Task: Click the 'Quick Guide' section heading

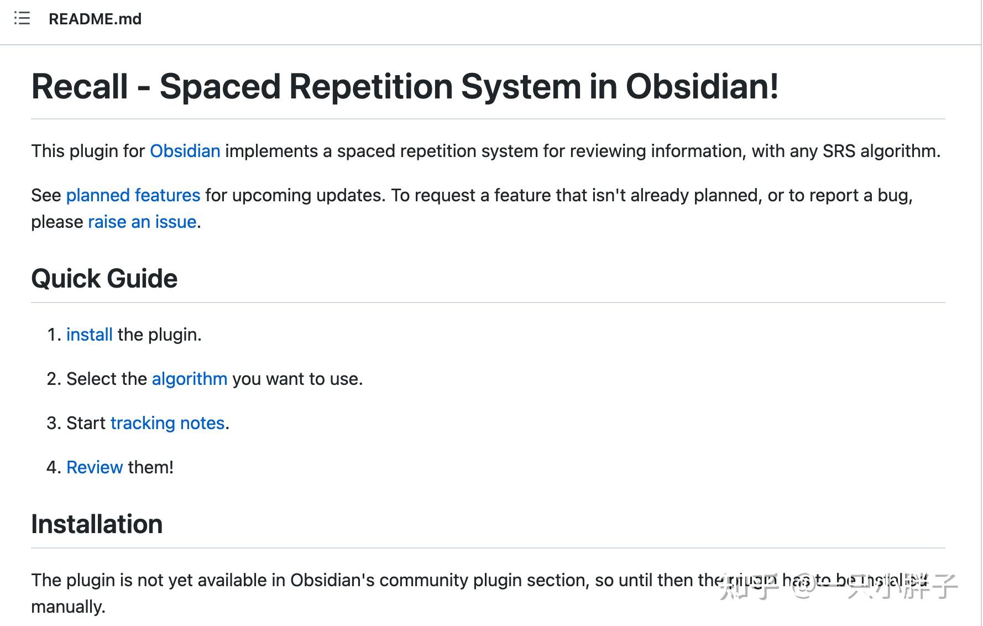Action: 104,278
